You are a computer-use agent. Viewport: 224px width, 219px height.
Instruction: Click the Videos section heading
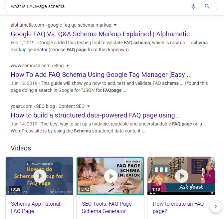pos(21,148)
